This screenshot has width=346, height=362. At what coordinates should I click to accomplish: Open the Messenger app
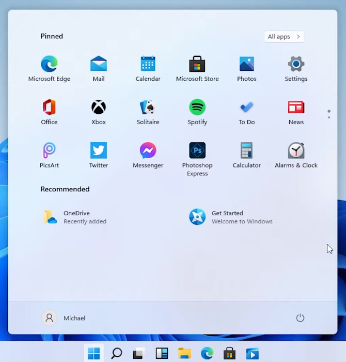[148, 155]
